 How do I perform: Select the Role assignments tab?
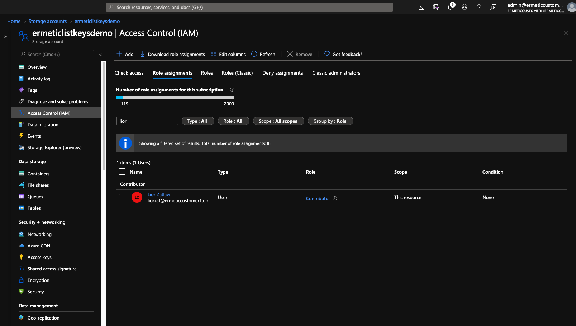point(172,73)
